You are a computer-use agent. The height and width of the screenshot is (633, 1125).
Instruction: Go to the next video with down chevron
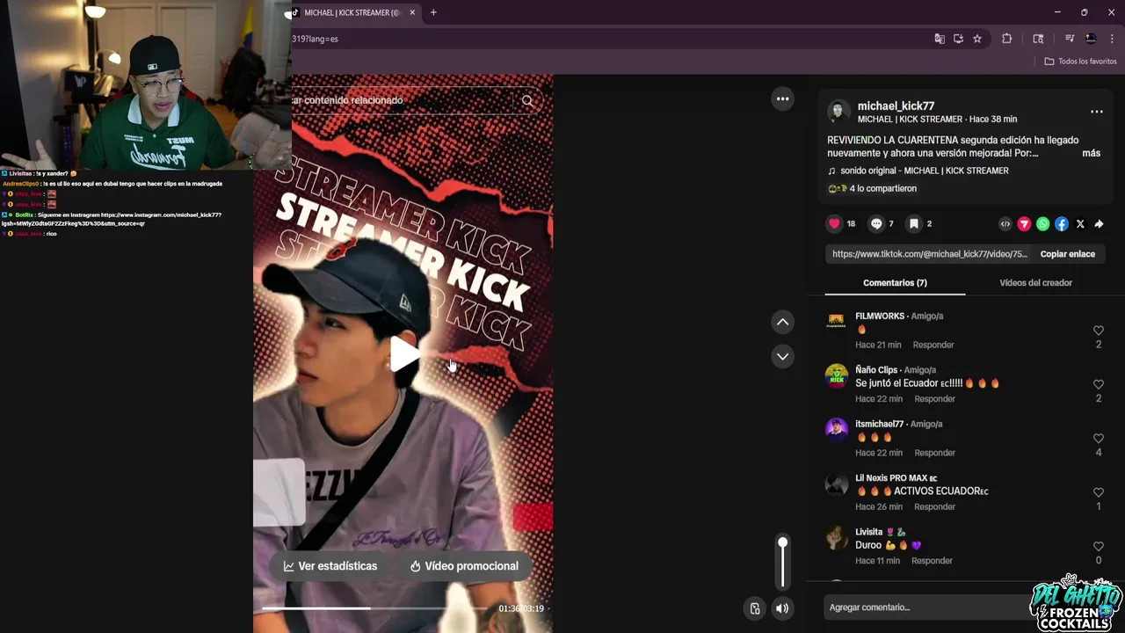(782, 356)
